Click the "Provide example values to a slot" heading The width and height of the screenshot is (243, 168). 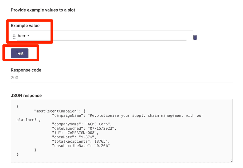pyautogui.click(x=43, y=10)
